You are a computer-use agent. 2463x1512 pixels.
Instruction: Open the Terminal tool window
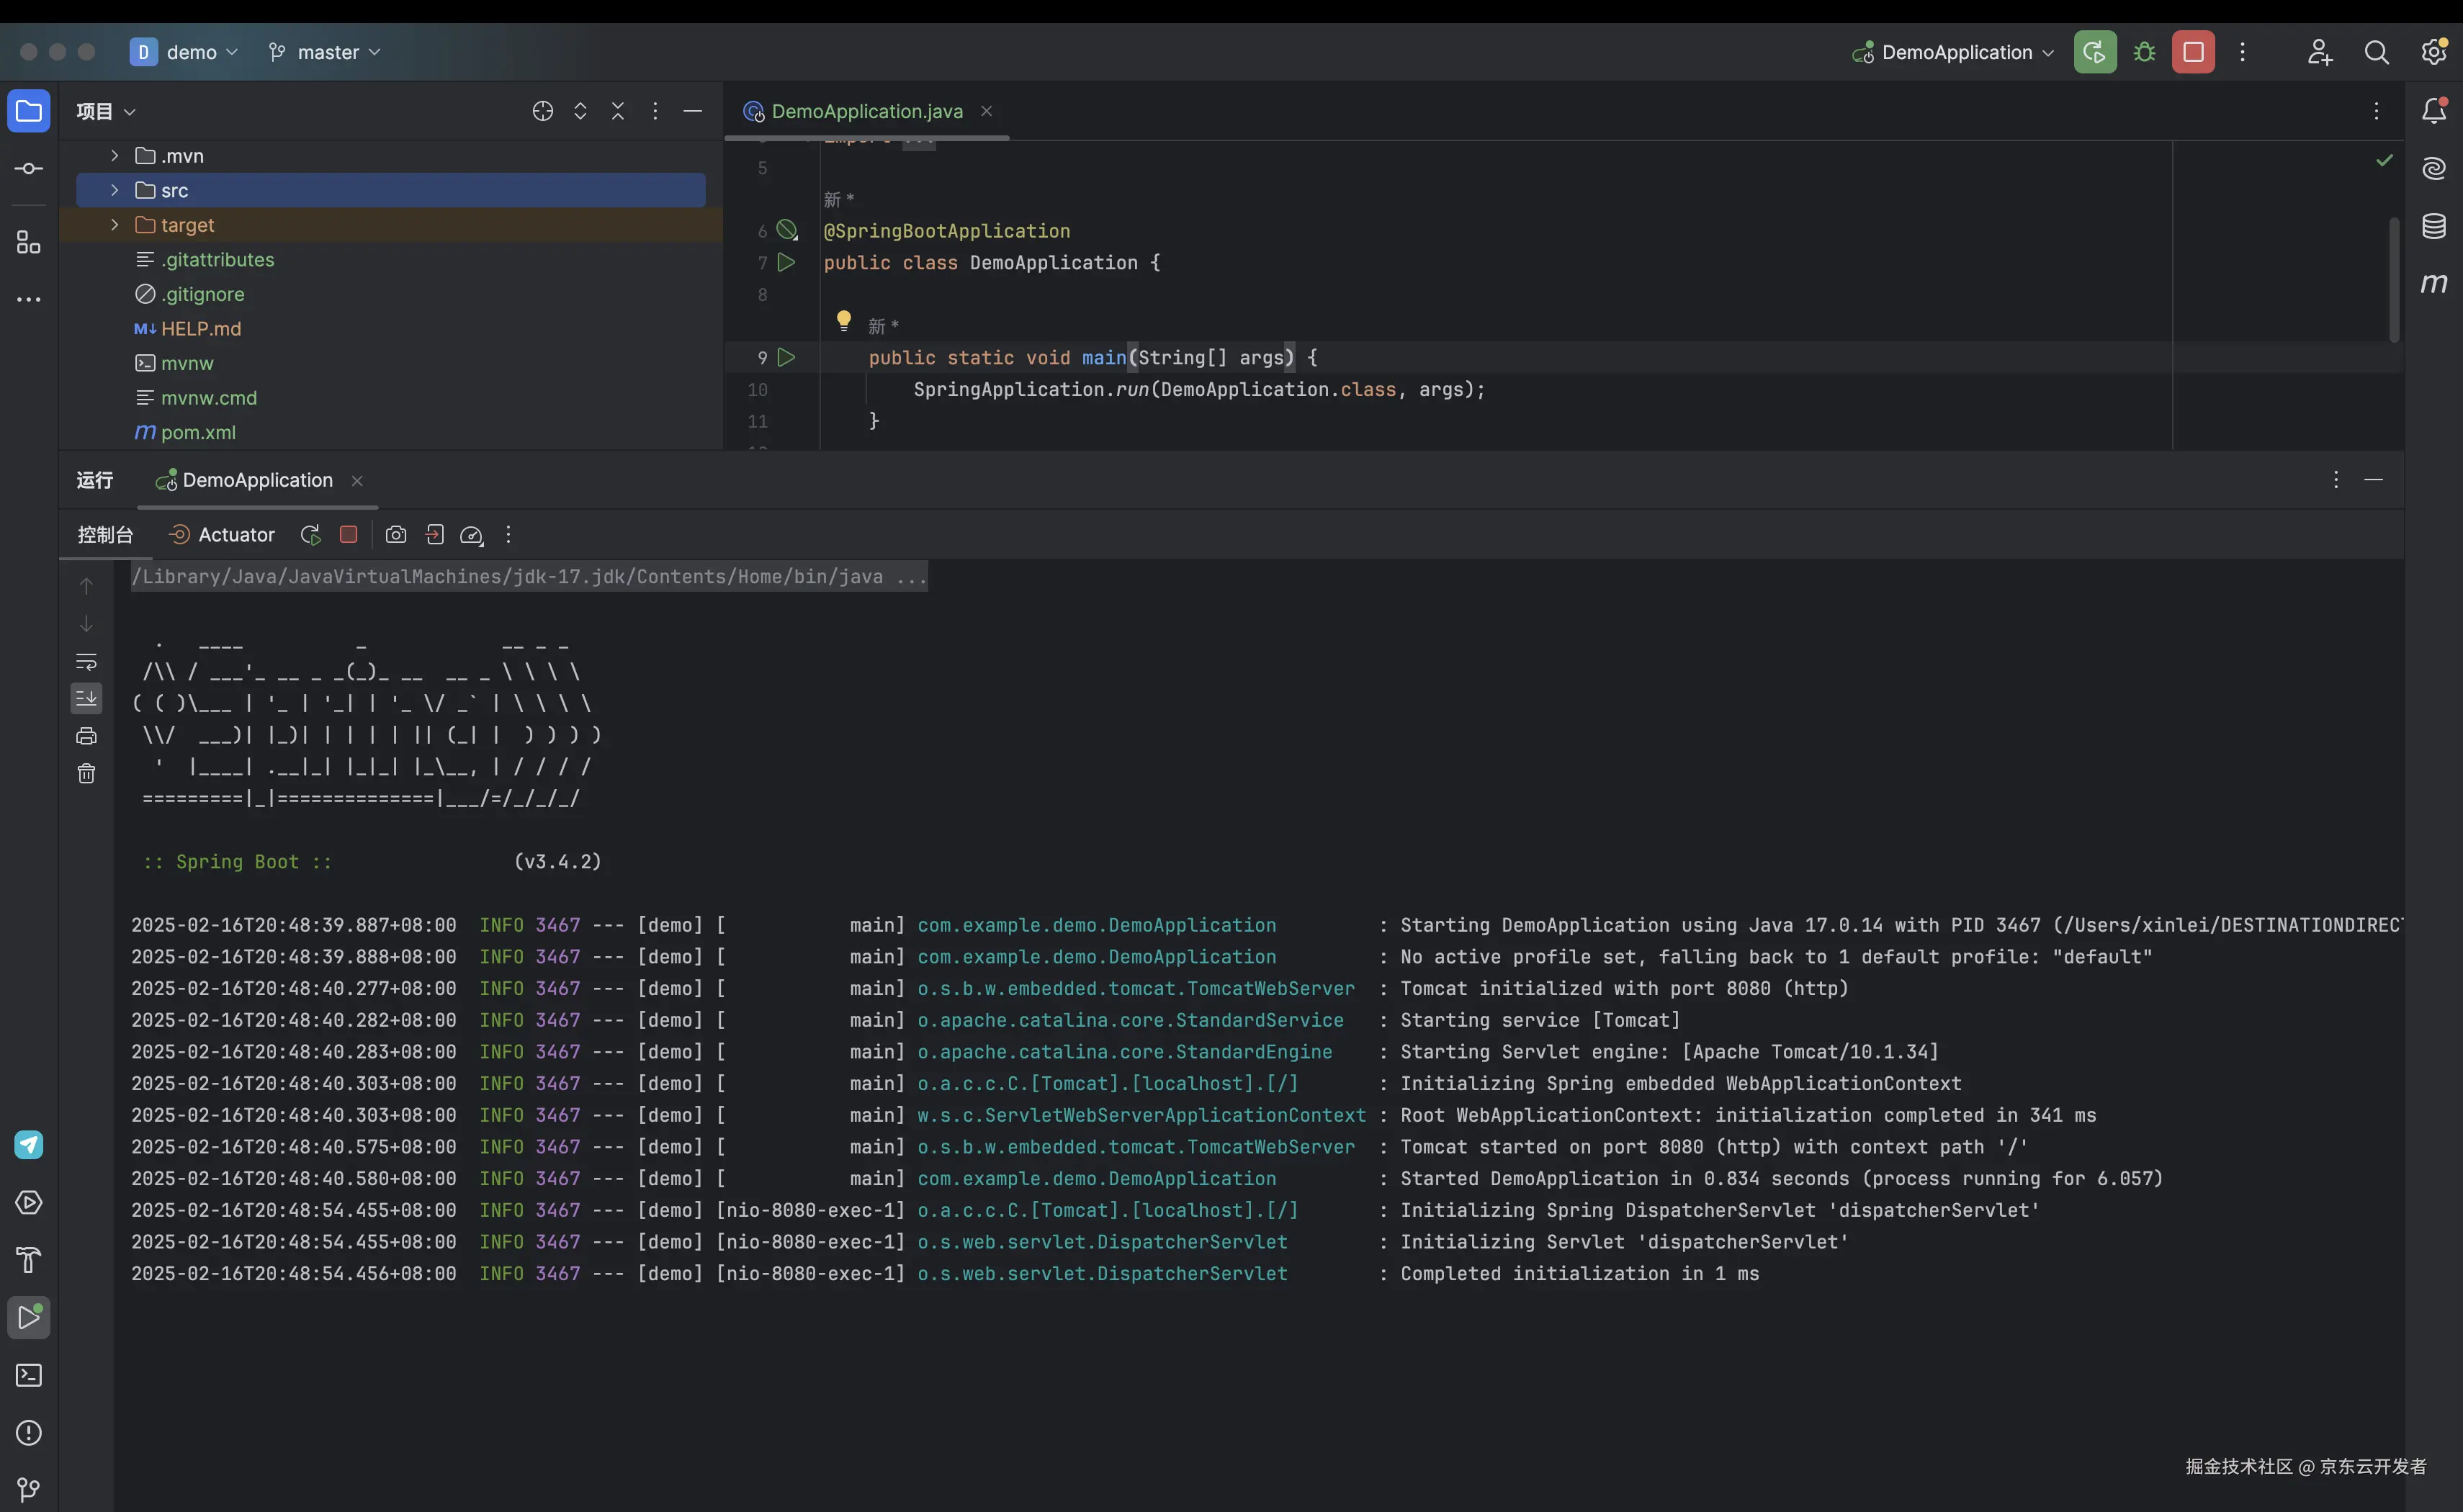[29, 1375]
